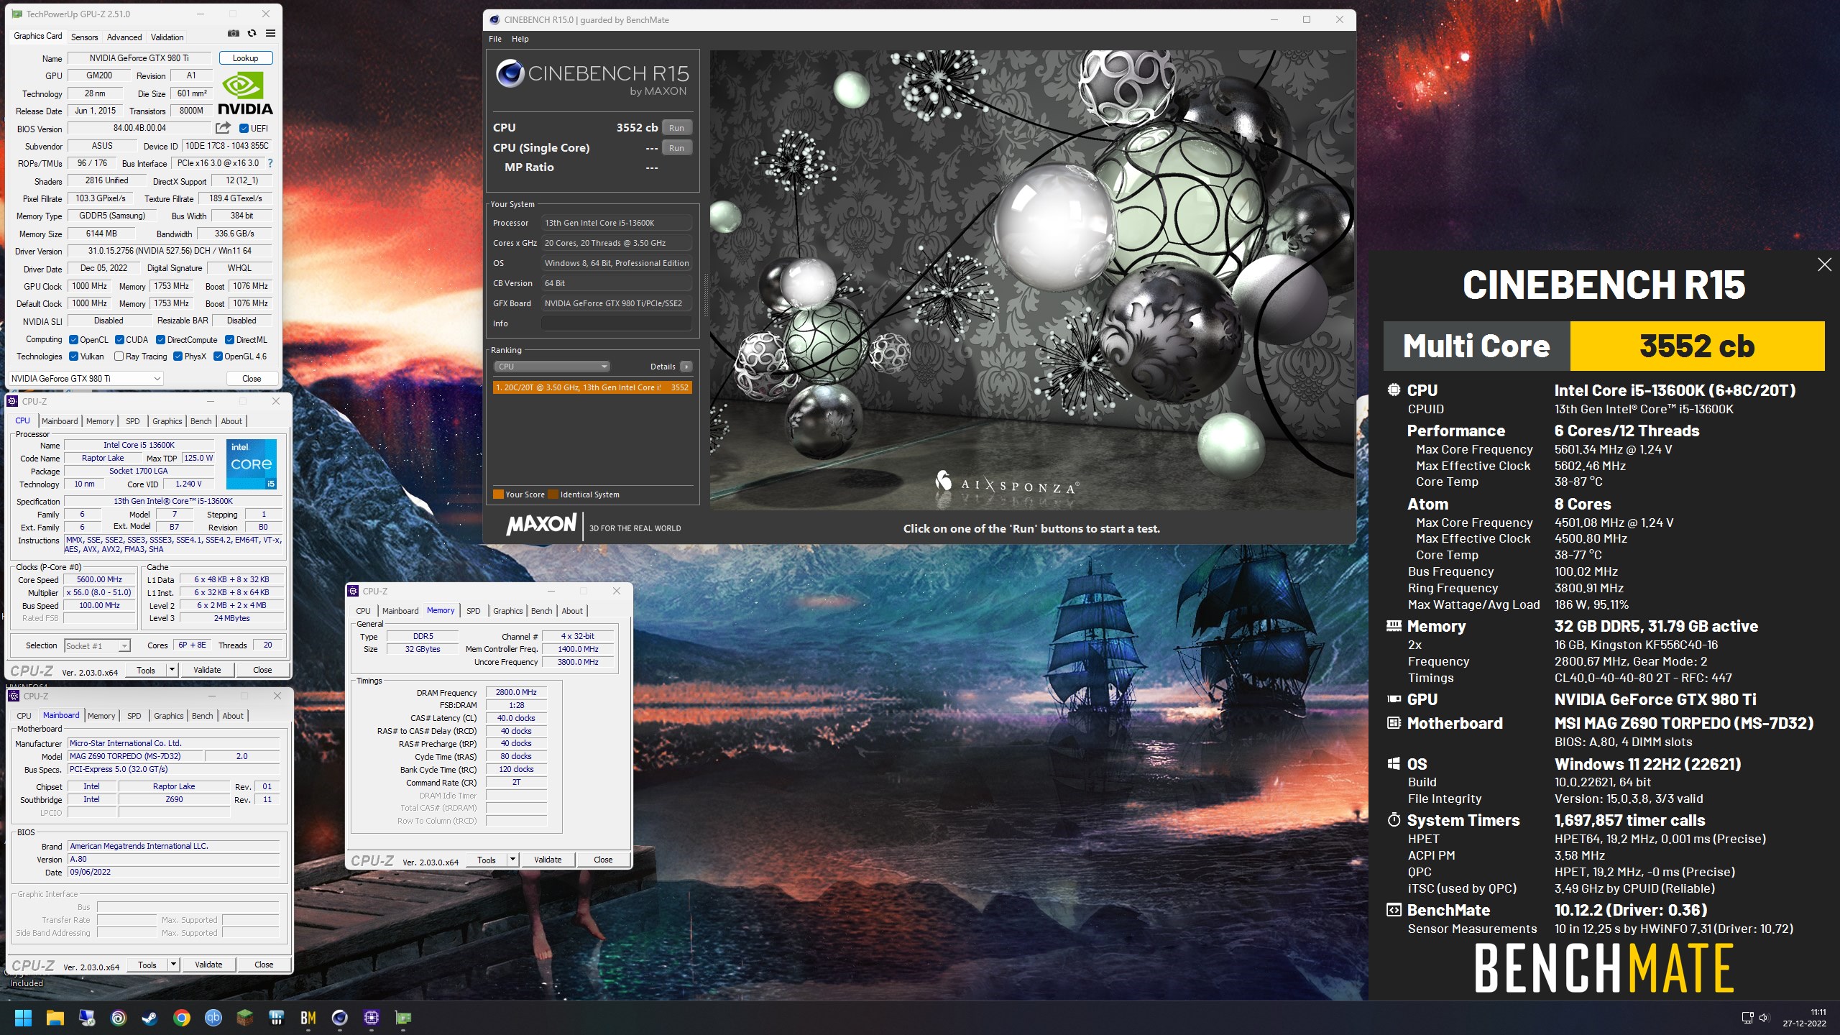1840x1035 pixels.
Task: Open Steam from the taskbar
Action: coord(149,1018)
